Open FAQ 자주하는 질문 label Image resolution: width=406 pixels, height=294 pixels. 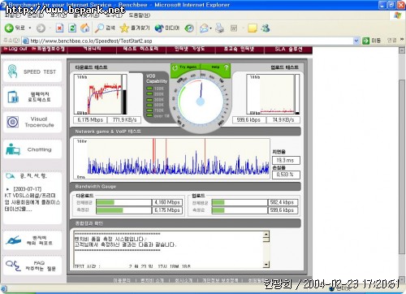[x=40, y=266]
